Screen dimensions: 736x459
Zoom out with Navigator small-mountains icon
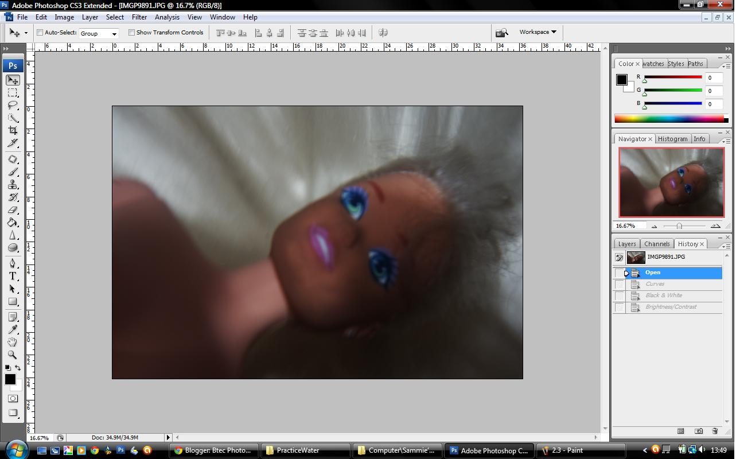655,226
